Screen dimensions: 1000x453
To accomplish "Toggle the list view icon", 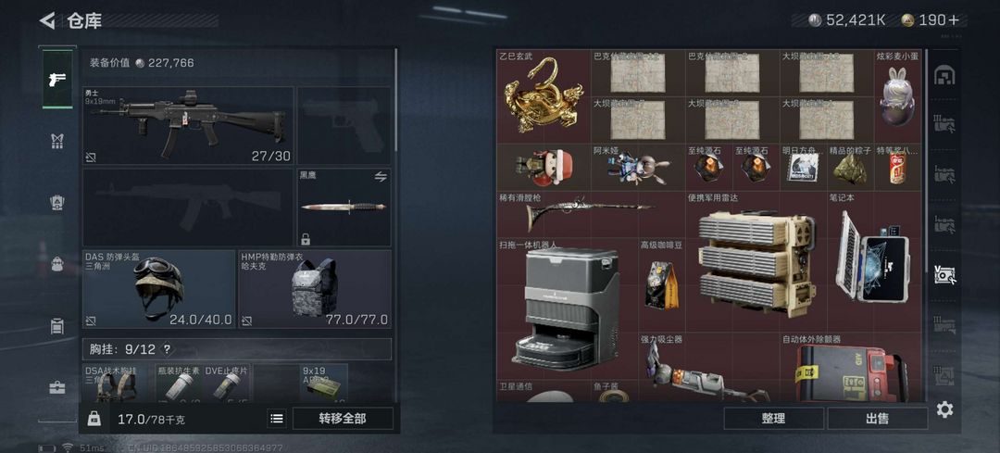I will [276, 419].
